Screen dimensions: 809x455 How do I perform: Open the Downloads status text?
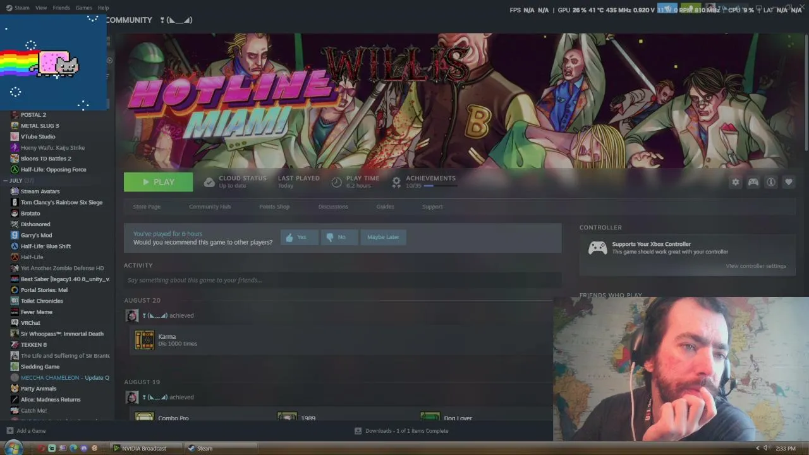406,431
